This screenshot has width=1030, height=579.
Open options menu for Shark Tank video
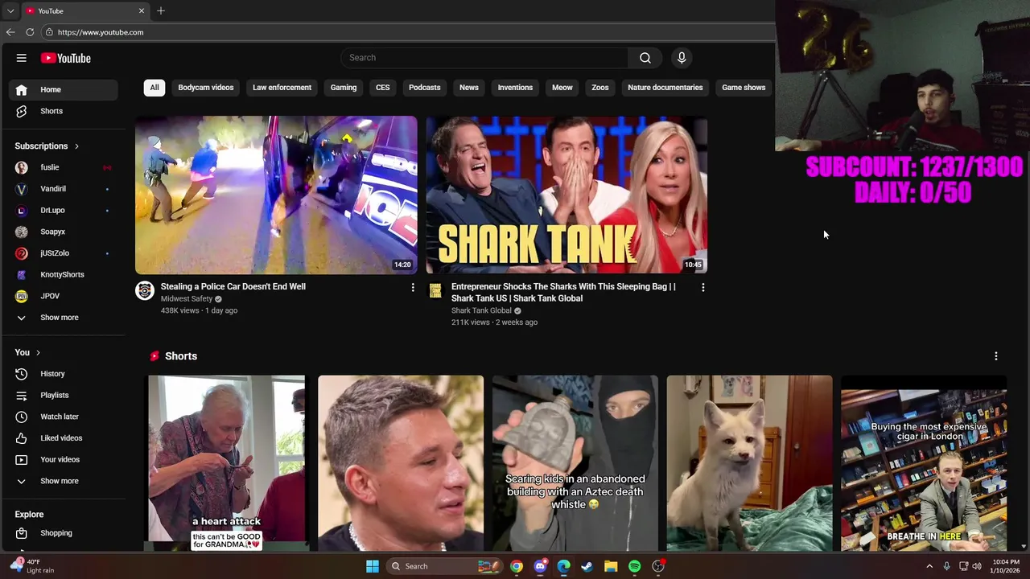pyautogui.click(x=702, y=287)
